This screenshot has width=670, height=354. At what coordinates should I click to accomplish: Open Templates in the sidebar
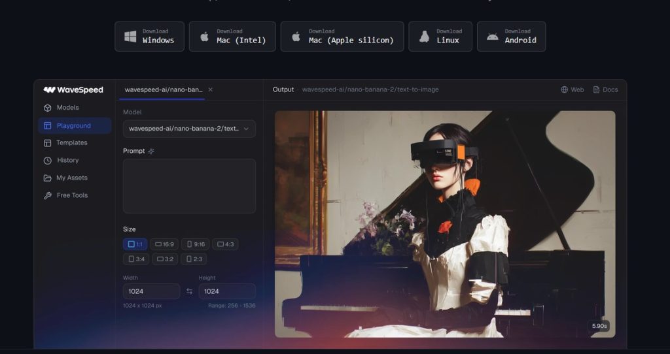pyautogui.click(x=75, y=143)
